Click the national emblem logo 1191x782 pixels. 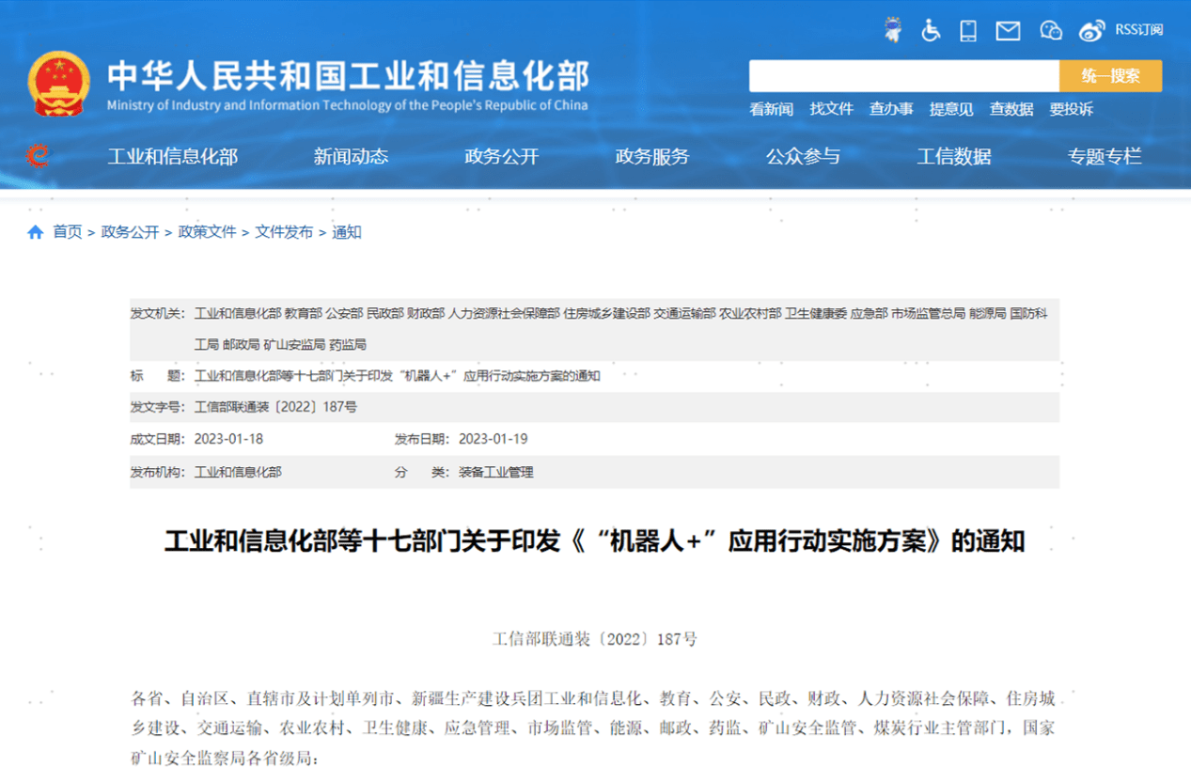coord(58,84)
